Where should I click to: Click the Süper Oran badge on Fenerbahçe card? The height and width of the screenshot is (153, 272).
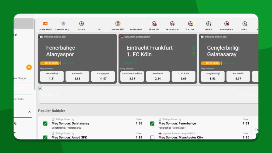coord(50,63)
